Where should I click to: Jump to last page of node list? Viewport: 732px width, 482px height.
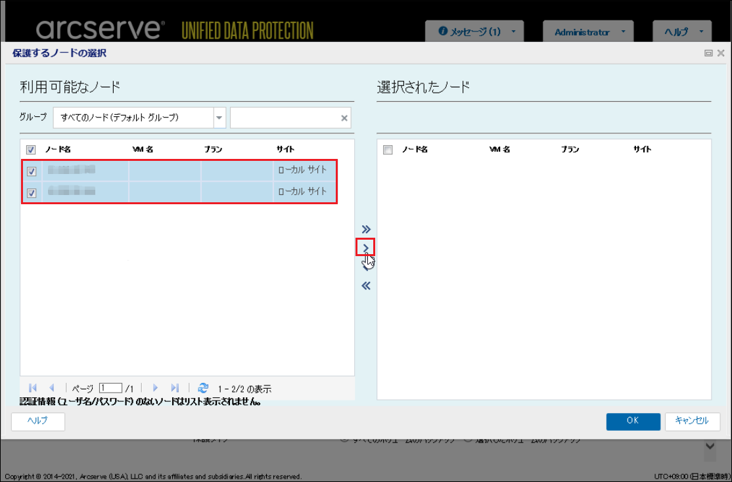coord(175,388)
